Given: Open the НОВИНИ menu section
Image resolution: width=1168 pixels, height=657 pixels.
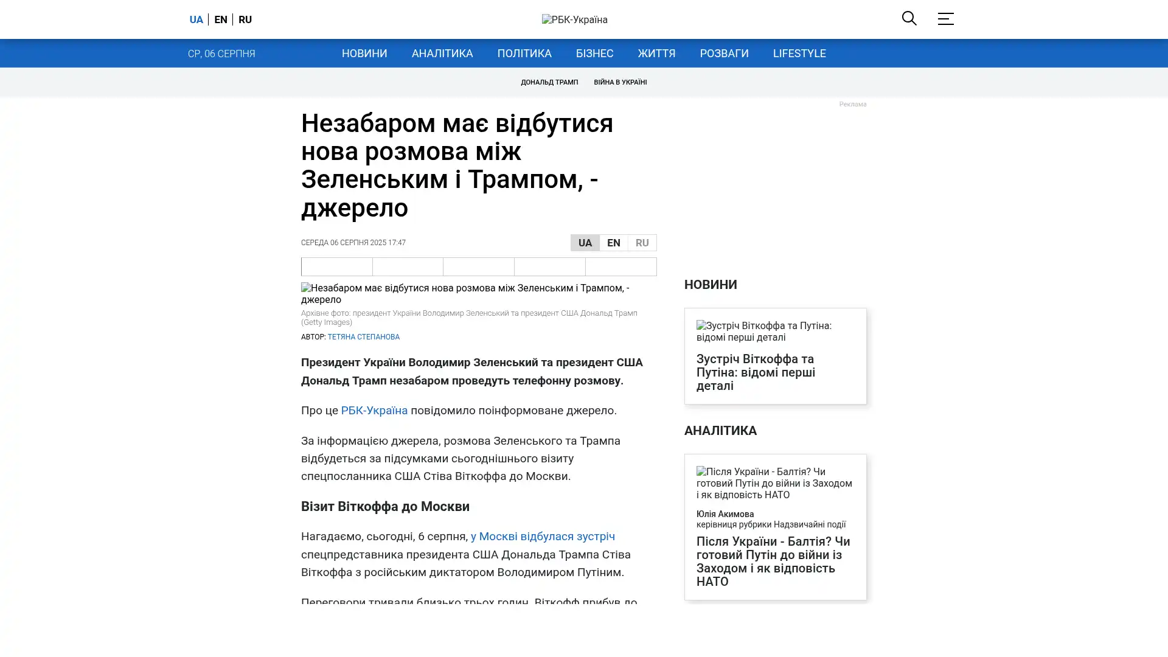Looking at the screenshot, I should pos(364,54).
